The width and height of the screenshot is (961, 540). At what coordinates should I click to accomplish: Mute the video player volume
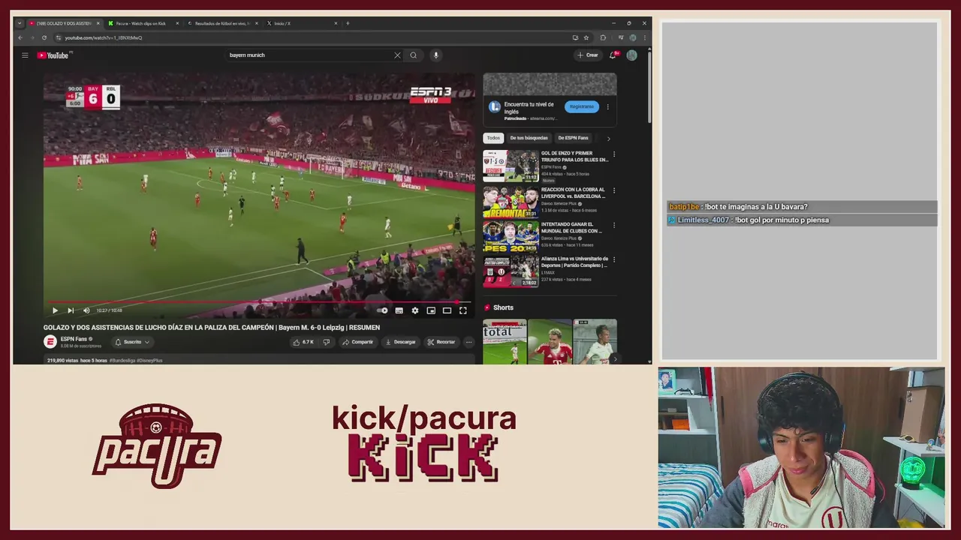[x=86, y=310]
